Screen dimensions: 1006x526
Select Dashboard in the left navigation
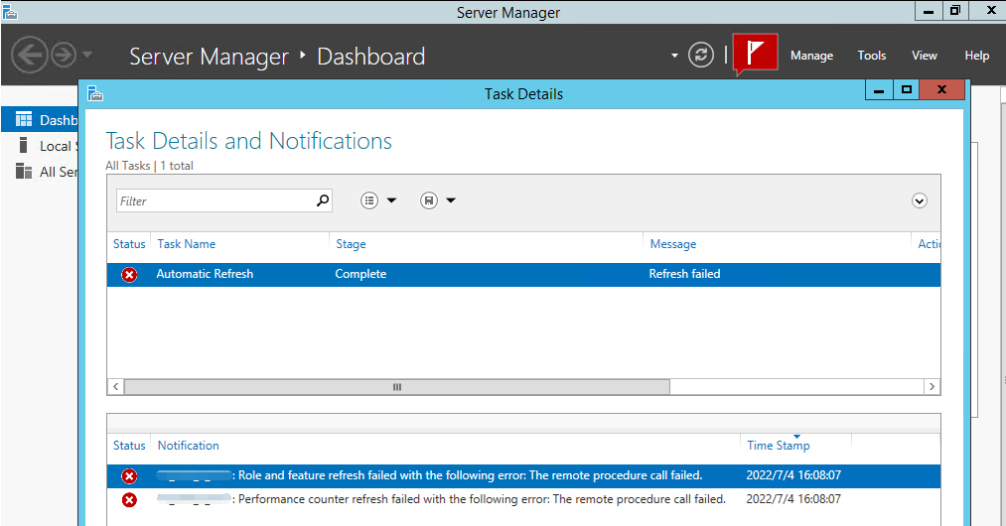pyautogui.click(x=40, y=120)
